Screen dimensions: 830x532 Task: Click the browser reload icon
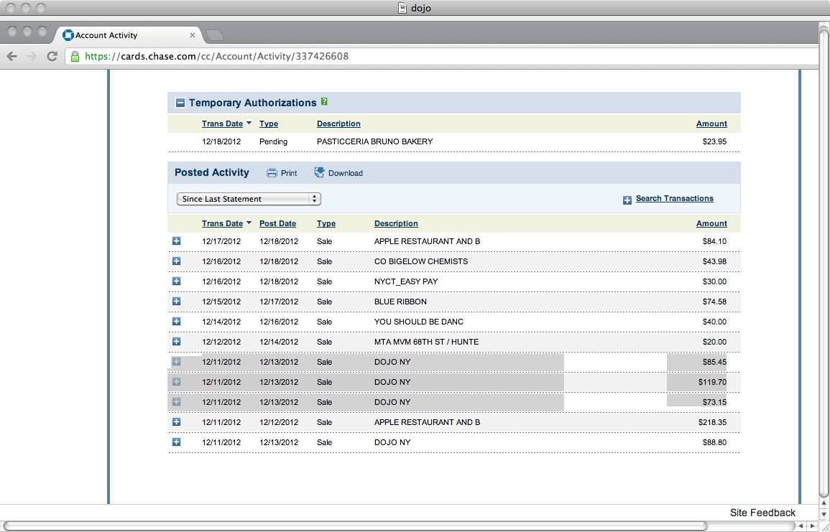(52, 56)
